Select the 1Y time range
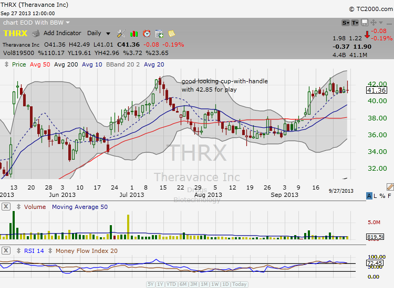Screen dimensions: 394x288 pyautogui.click(x=160, y=284)
